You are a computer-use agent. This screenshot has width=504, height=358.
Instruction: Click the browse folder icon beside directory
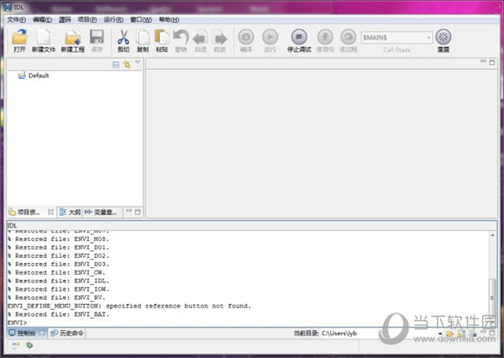449,334
